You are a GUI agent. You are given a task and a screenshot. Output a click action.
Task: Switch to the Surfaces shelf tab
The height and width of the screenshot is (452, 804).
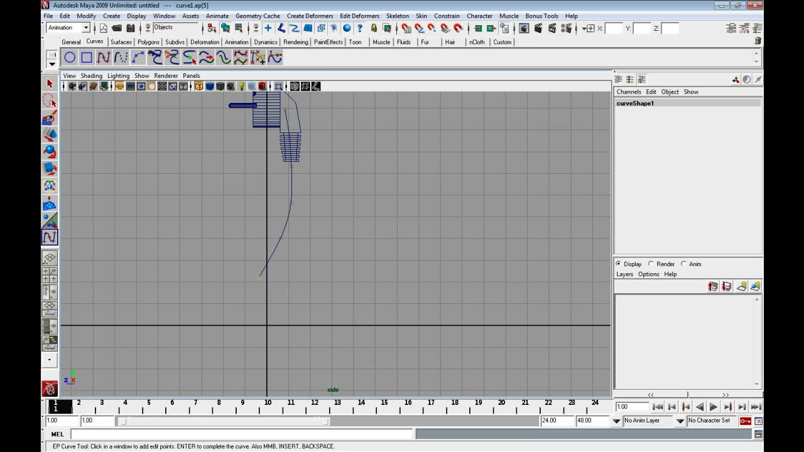(x=121, y=42)
